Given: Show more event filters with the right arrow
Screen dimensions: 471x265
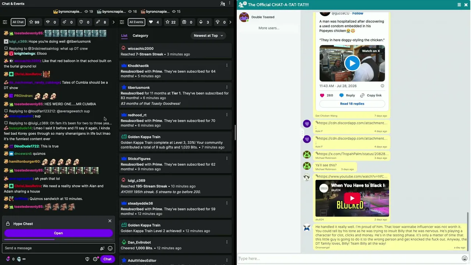Looking at the screenshot, I should (x=230, y=22).
